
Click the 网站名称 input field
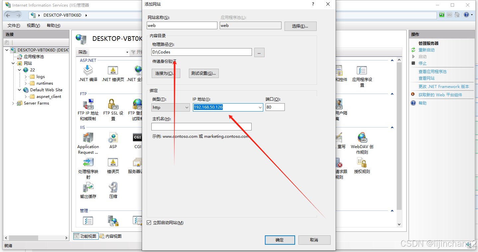182,25
